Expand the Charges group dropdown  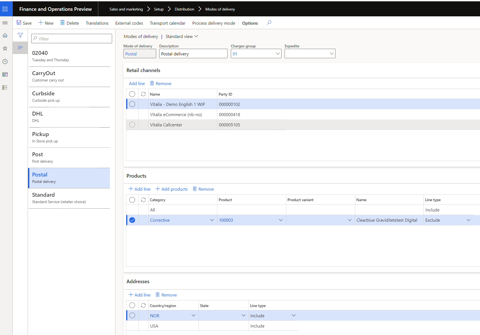coord(278,54)
